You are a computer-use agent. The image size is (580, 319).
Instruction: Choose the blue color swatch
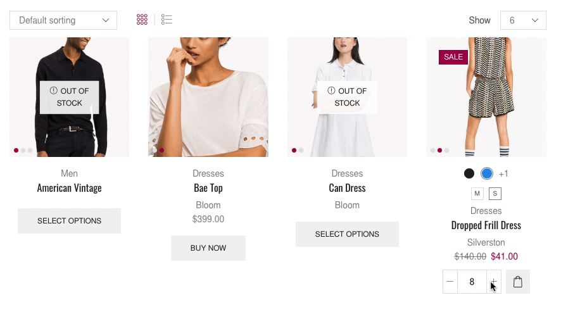pyautogui.click(x=487, y=173)
